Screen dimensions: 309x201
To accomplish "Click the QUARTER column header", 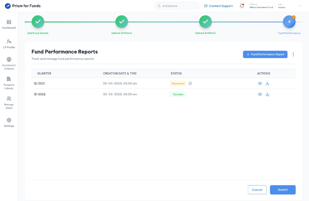I will click(x=44, y=73).
